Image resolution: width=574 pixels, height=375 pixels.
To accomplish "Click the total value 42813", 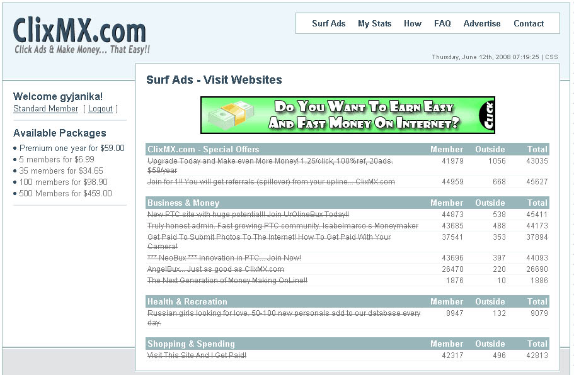I will point(537,355).
